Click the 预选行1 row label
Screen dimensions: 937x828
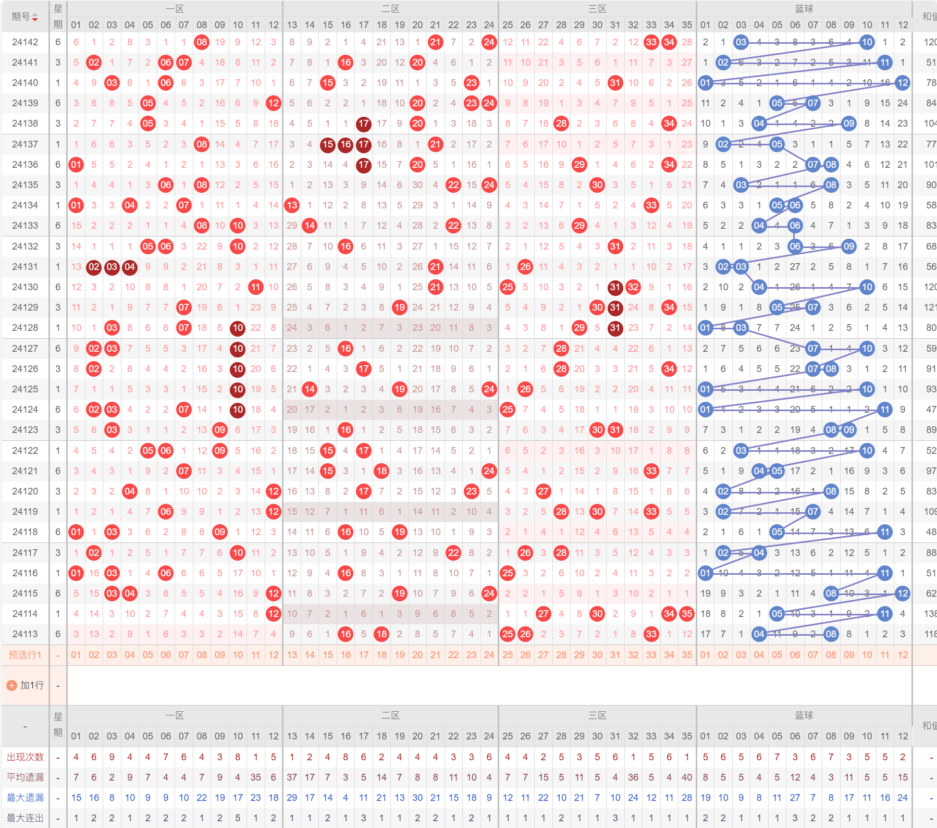tap(25, 655)
